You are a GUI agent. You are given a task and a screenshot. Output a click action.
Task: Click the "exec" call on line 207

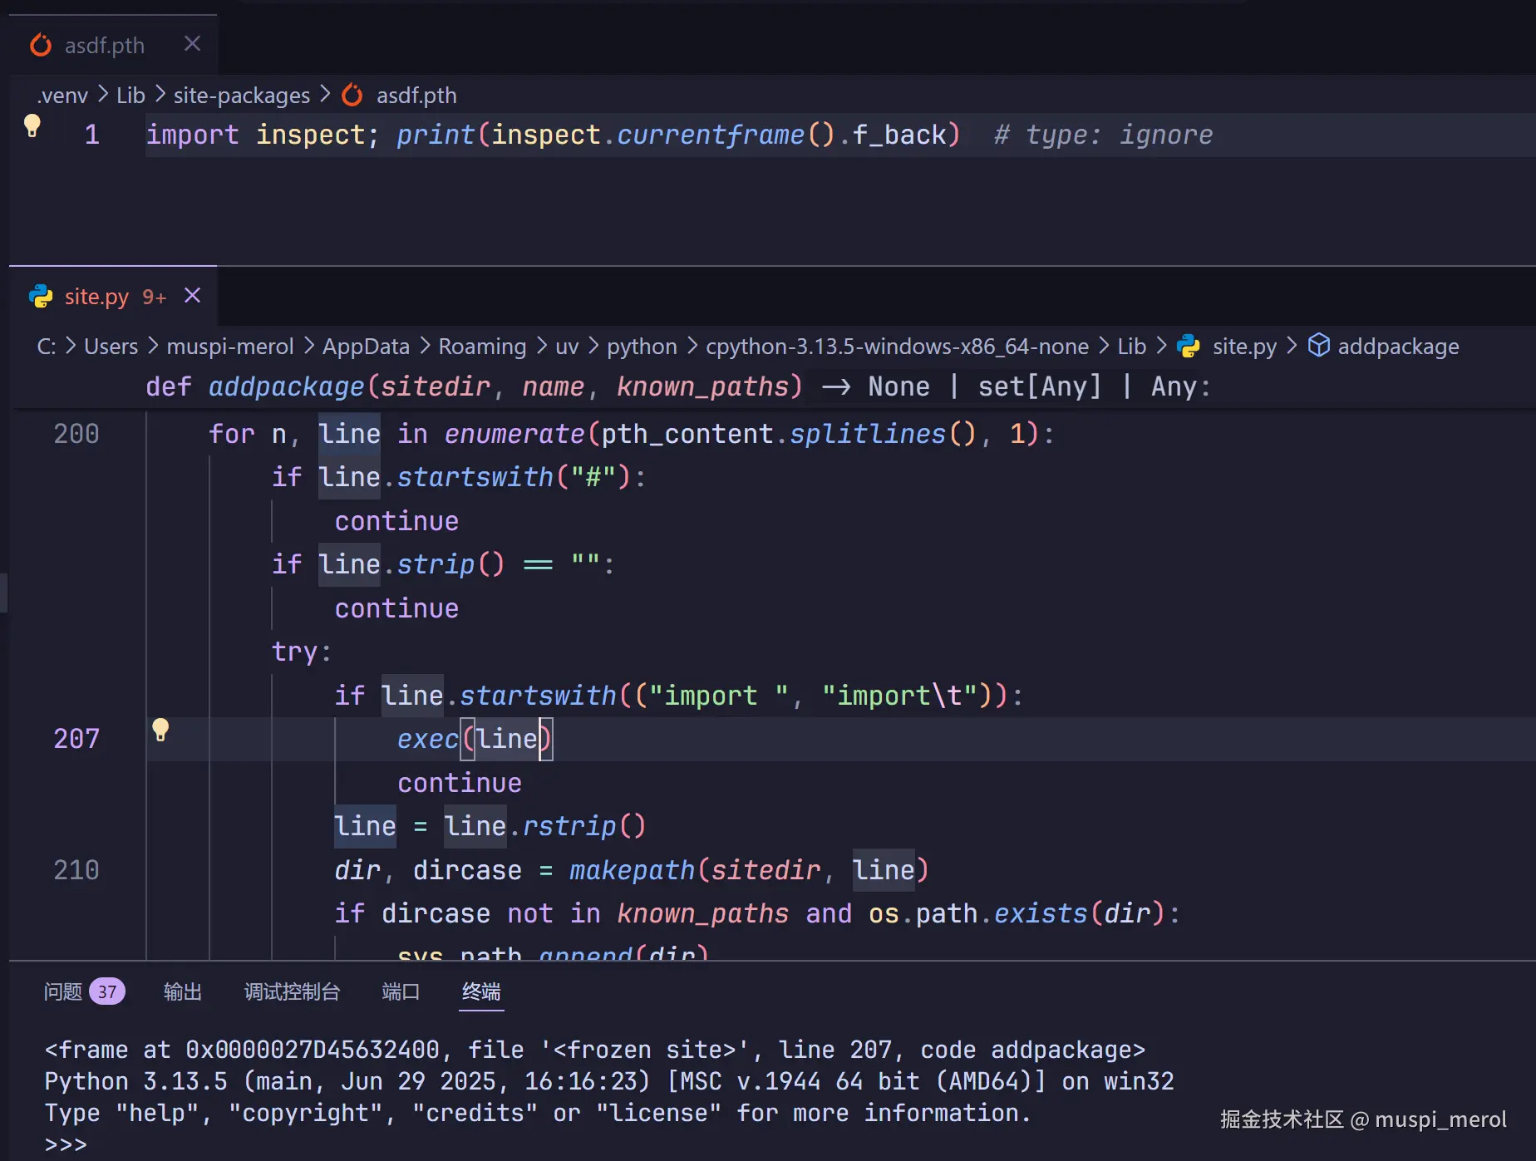(428, 739)
